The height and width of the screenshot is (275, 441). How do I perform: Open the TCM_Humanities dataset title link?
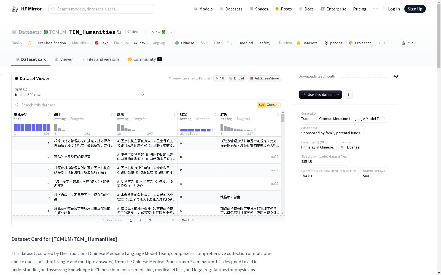coord(92,32)
